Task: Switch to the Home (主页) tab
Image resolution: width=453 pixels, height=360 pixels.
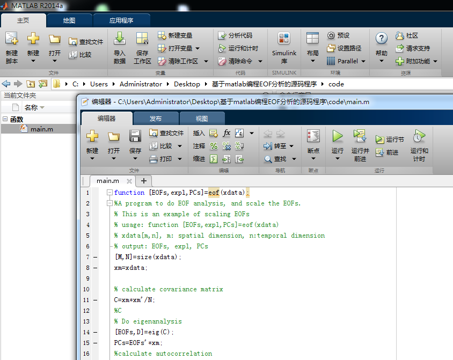Action: point(23,20)
